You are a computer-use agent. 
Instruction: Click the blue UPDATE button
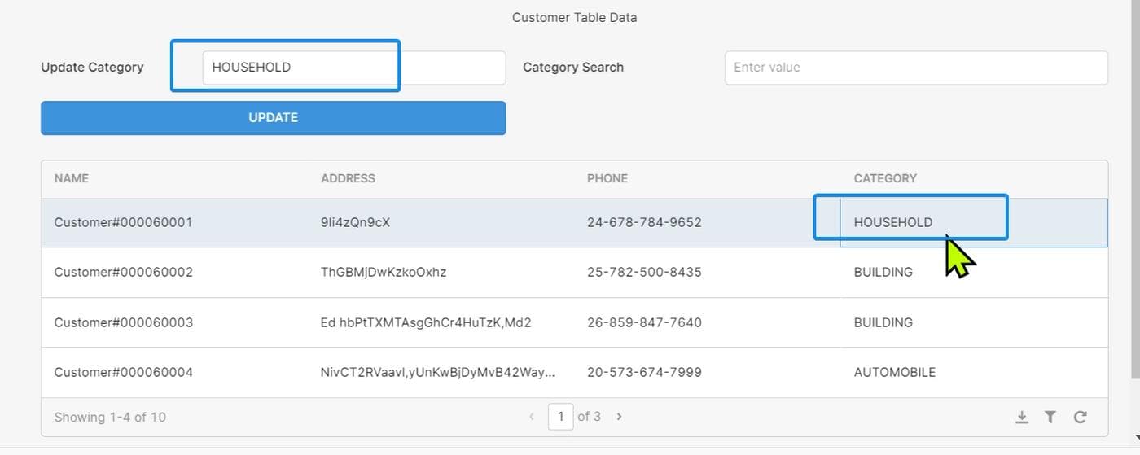[x=273, y=118]
